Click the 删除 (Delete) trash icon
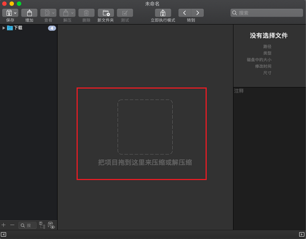This screenshot has height=239, width=306. pos(86,13)
